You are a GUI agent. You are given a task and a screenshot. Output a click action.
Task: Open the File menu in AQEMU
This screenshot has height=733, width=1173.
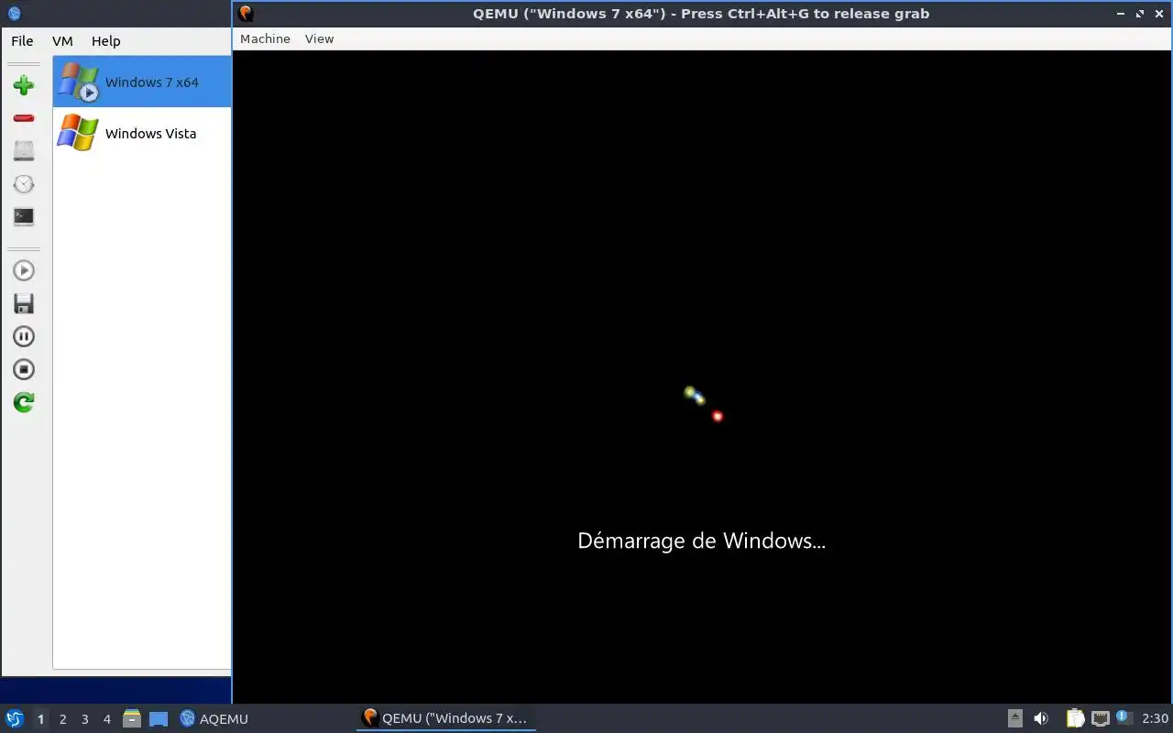click(x=22, y=41)
